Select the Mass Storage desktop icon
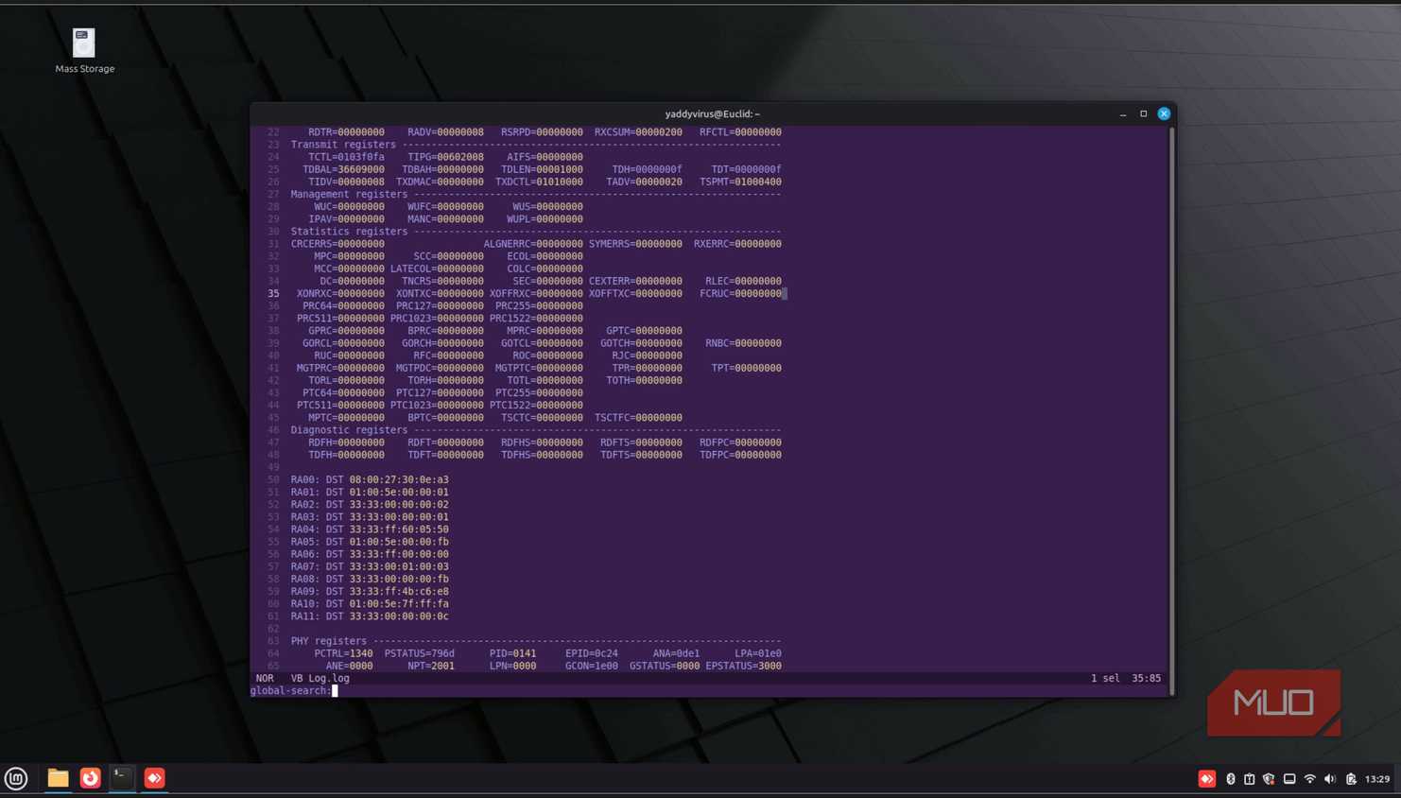The width and height of the screenshot is (1401, 798). coord(84,51)
